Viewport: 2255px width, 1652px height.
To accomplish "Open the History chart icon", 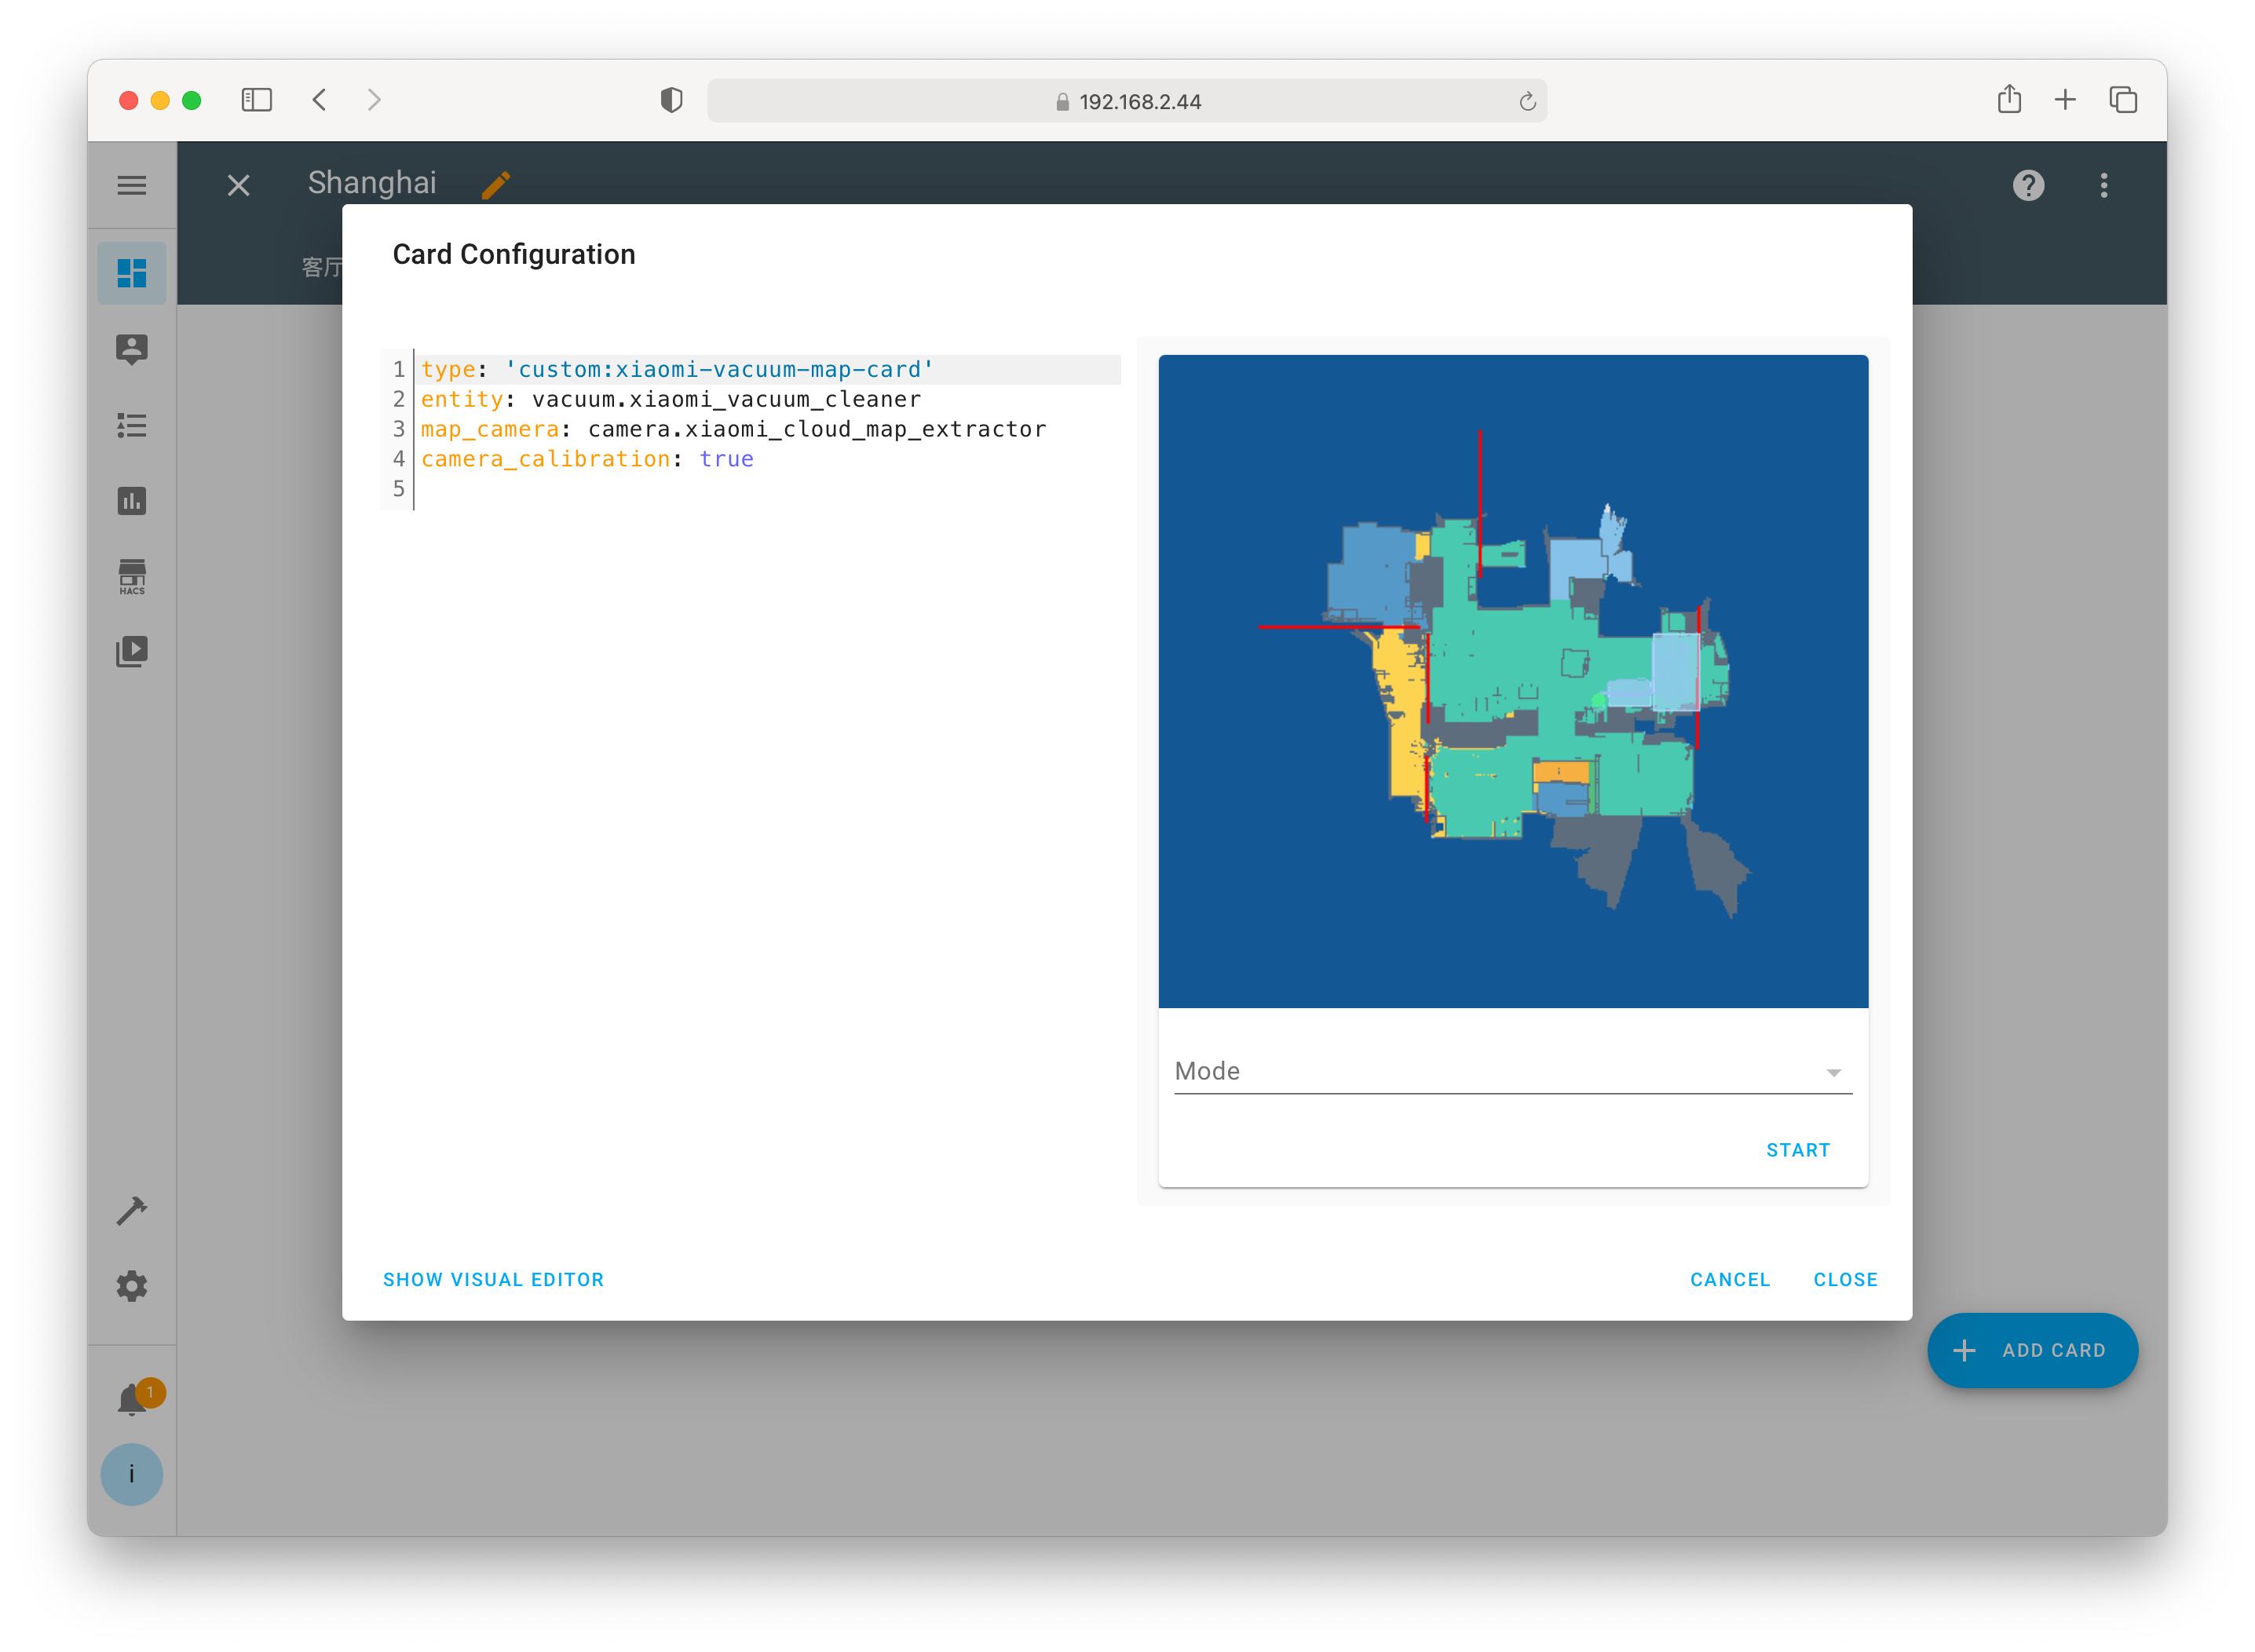I will point(131,501).
